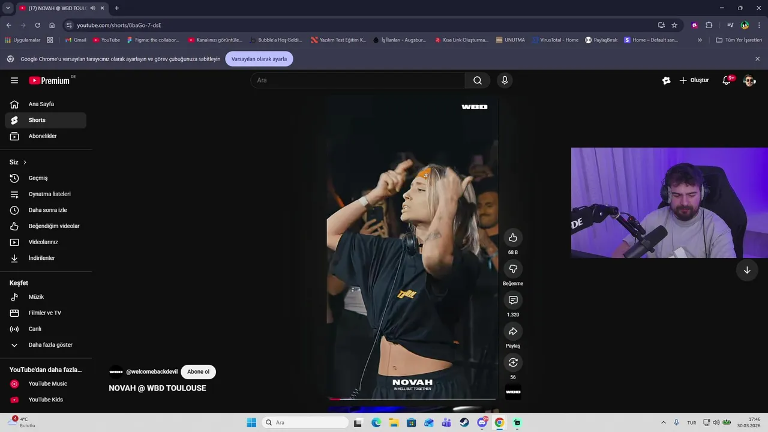Click the YouTube Premium logo
This screenshot has width=768, height=432.
pyautogui.click(x=49, y=80)
